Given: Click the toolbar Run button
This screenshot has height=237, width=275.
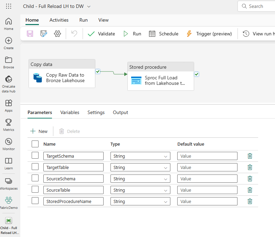Looking at the screenshot, I should click(132, 34).
